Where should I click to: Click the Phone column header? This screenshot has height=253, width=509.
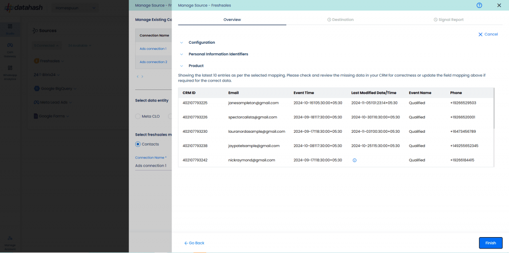[456, 93]
